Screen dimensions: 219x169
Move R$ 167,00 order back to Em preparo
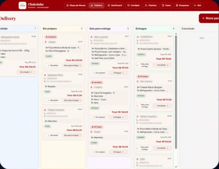pos(99,73)
